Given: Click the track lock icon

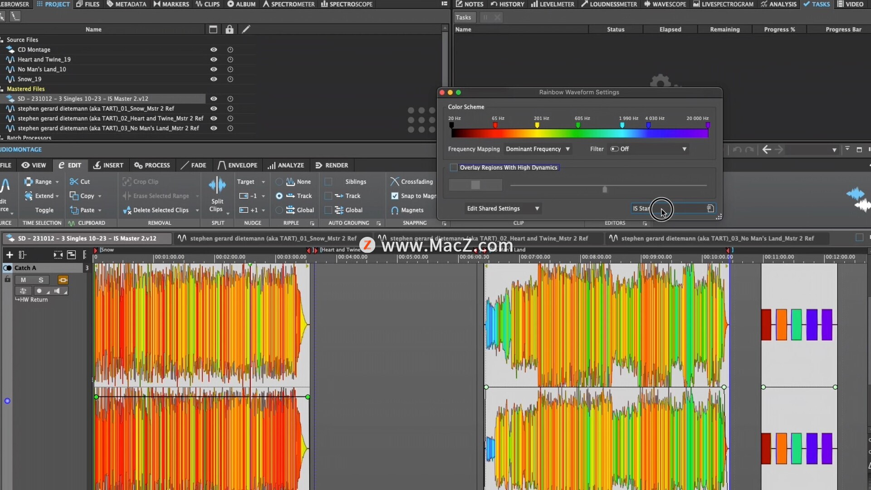Looking at the screenshot, I should (7, 279).
